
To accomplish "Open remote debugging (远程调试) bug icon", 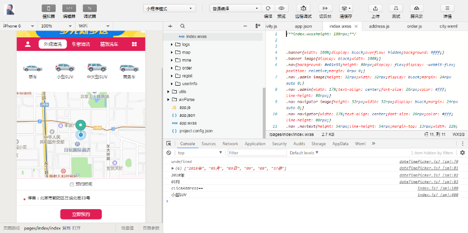I will [x=304, y=8].
